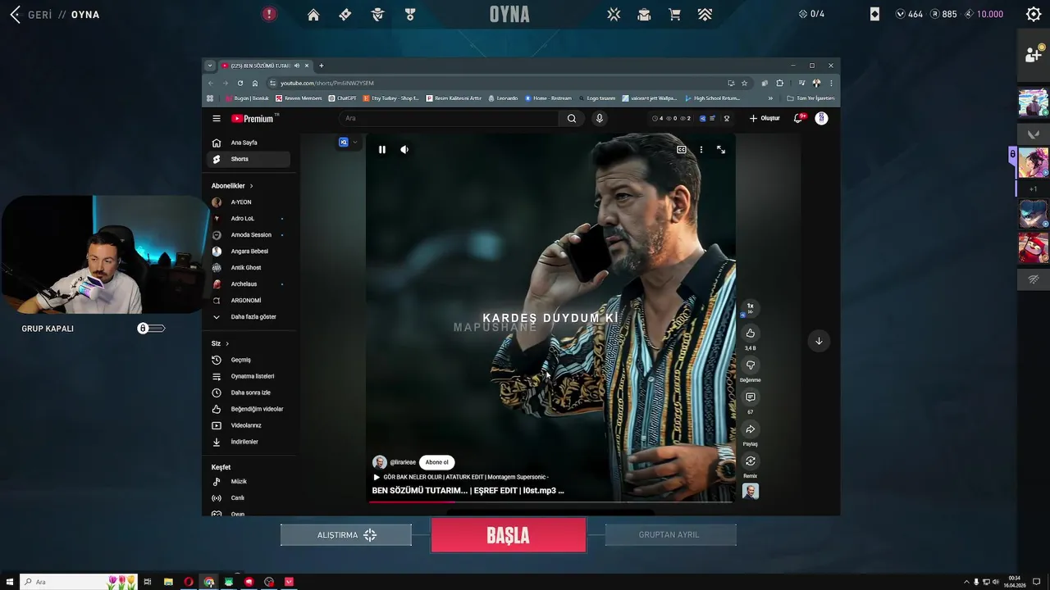This screenshot has width=1050, height=590.
Task: Open Müzik under Keşfet
Action: tap(249, 481)
